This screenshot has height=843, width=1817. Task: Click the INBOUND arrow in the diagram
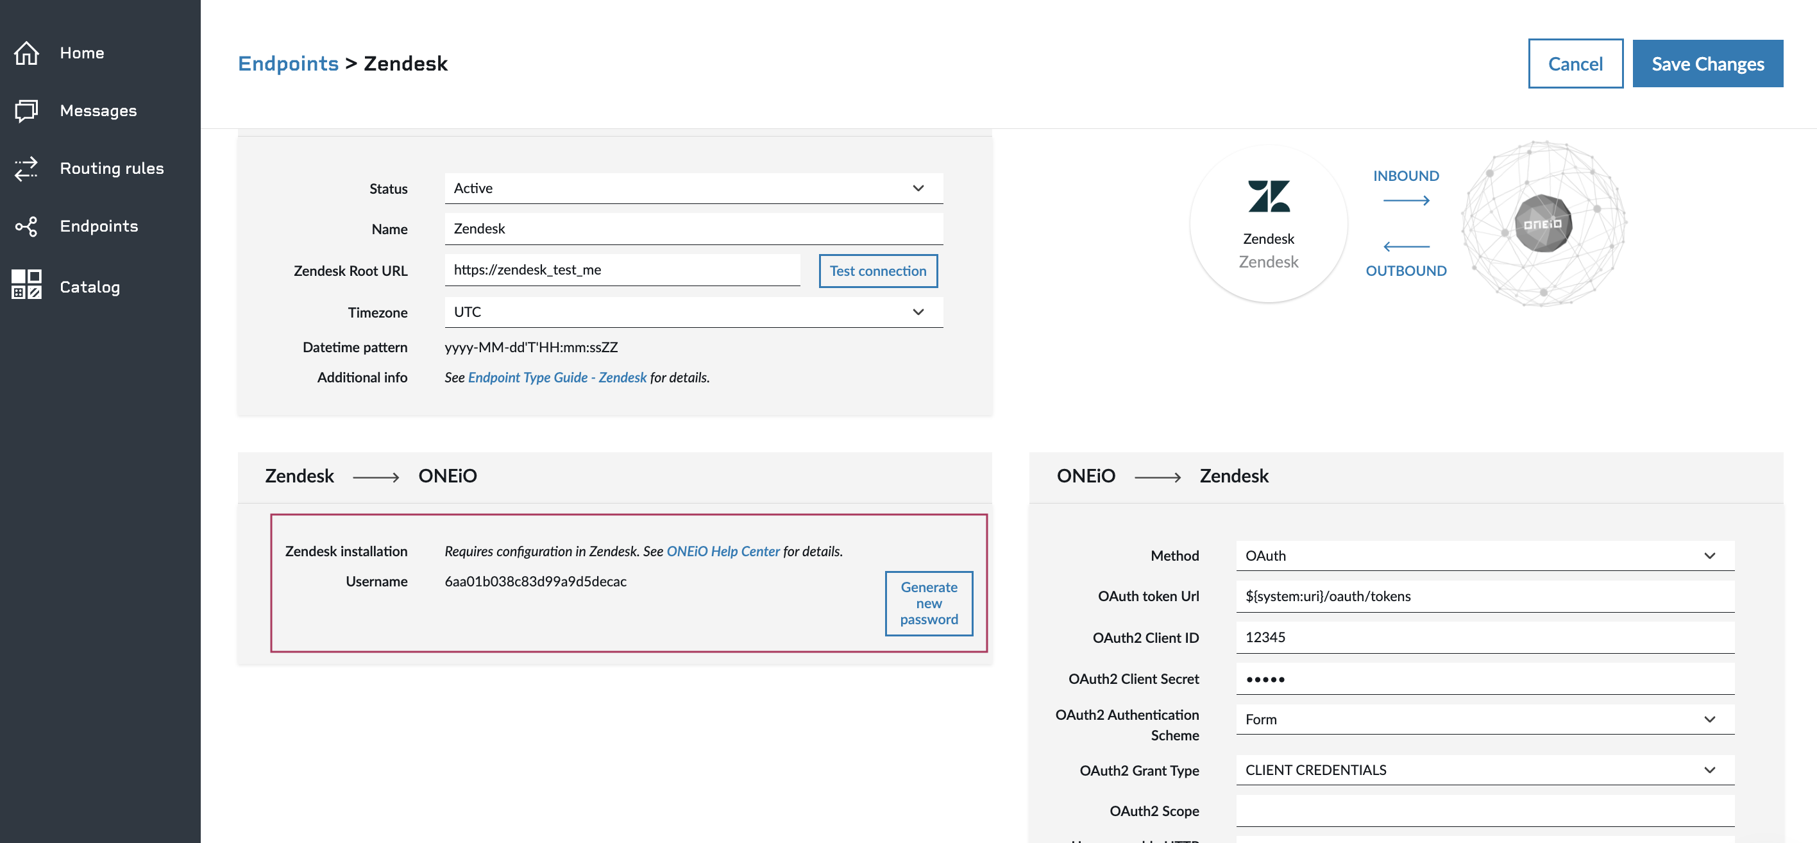pyautogui.click(x=1406, y=201)
